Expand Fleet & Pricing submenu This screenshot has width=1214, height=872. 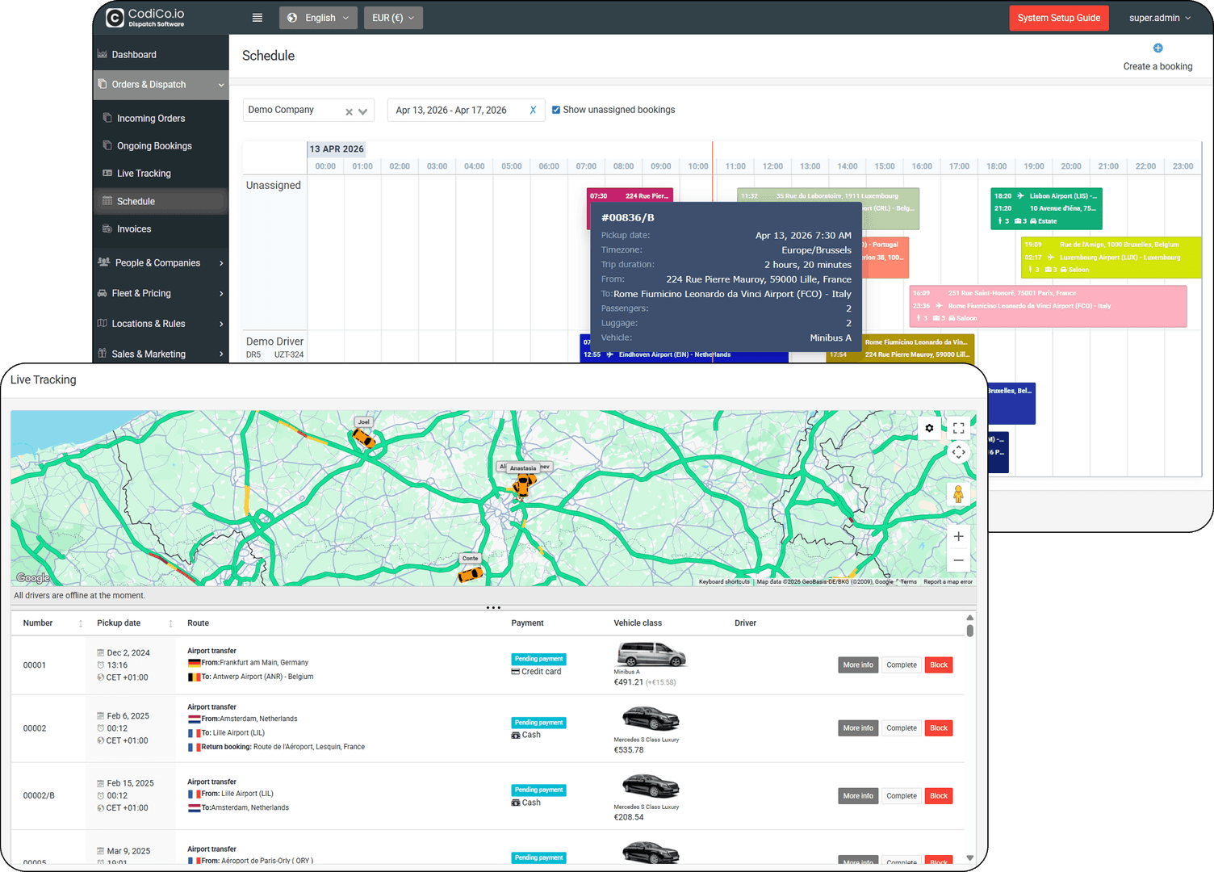click(x=221, y=294)
